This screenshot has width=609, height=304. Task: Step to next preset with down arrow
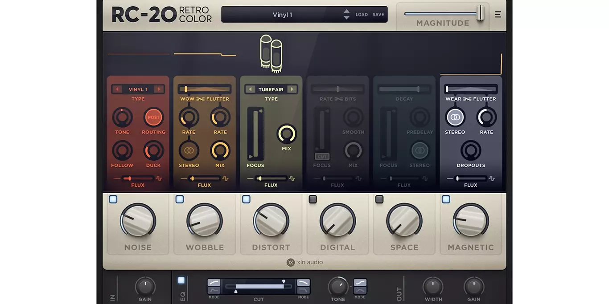coord(346,18)
